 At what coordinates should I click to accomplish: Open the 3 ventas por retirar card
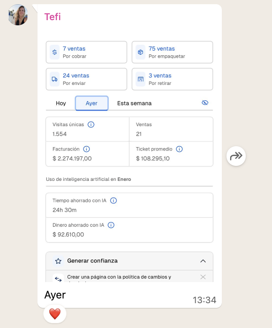tap(172, 79)
